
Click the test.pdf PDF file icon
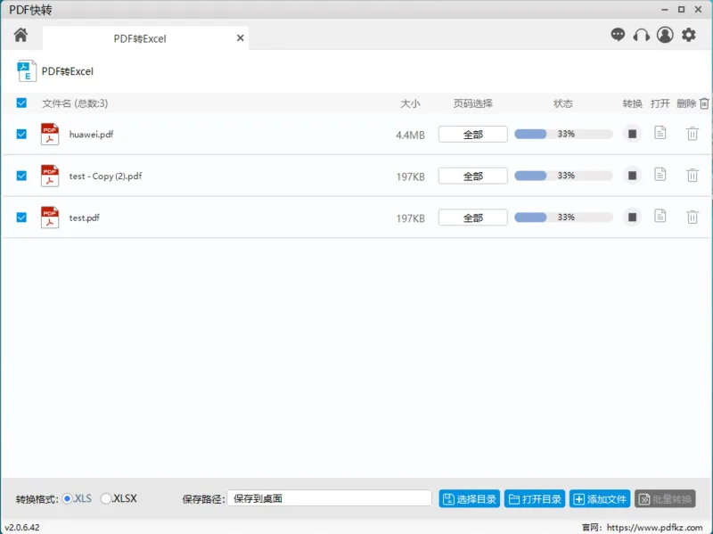50,217
